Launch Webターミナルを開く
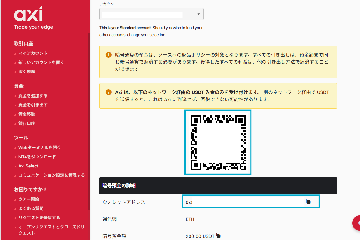Screen dimensions: 360x240 coord(40,148)
